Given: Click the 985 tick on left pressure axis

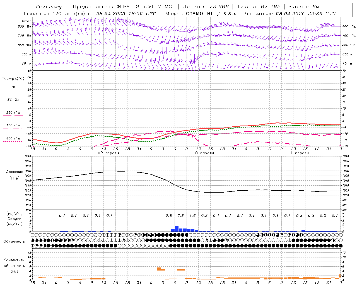Looking at the screenshot, I should click(28, 210).
